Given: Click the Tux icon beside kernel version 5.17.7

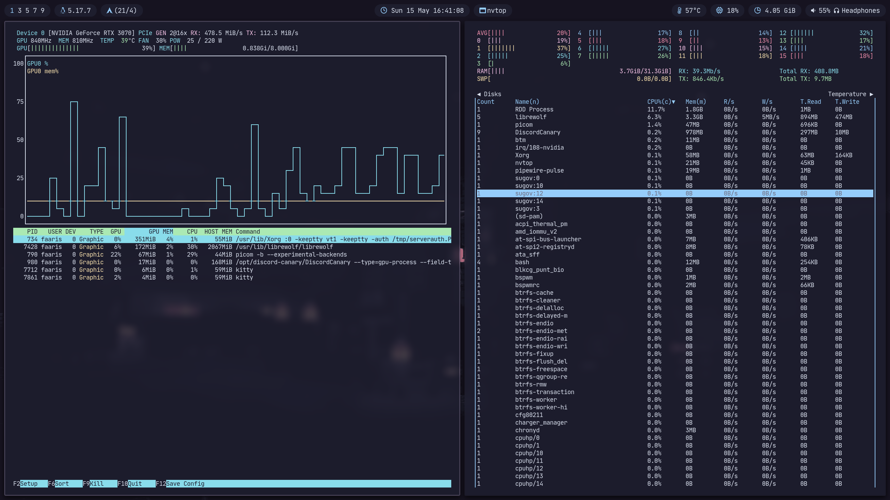Looking at the screenshot, I should pos(63,10).
